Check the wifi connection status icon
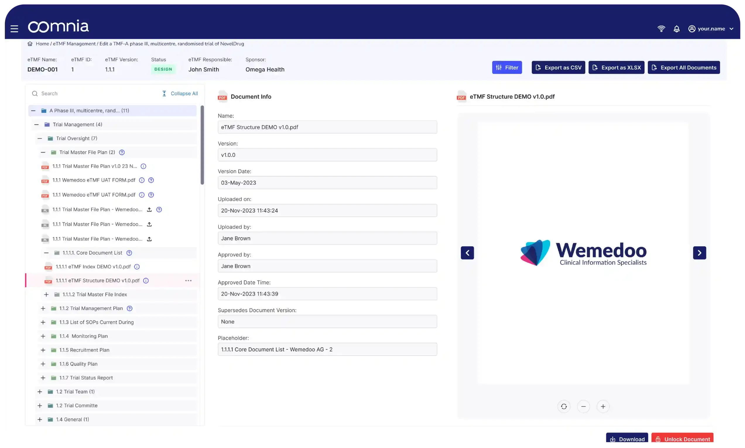The height and width of the screenshot is (448, 745). 661,29
